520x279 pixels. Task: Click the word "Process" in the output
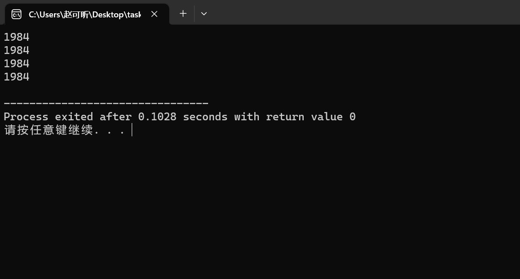click(x=26, y=117)
